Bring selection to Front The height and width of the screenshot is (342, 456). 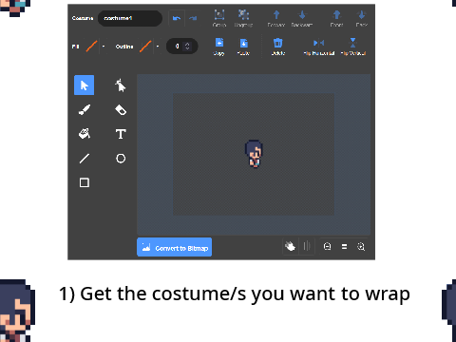pos(336,18)
